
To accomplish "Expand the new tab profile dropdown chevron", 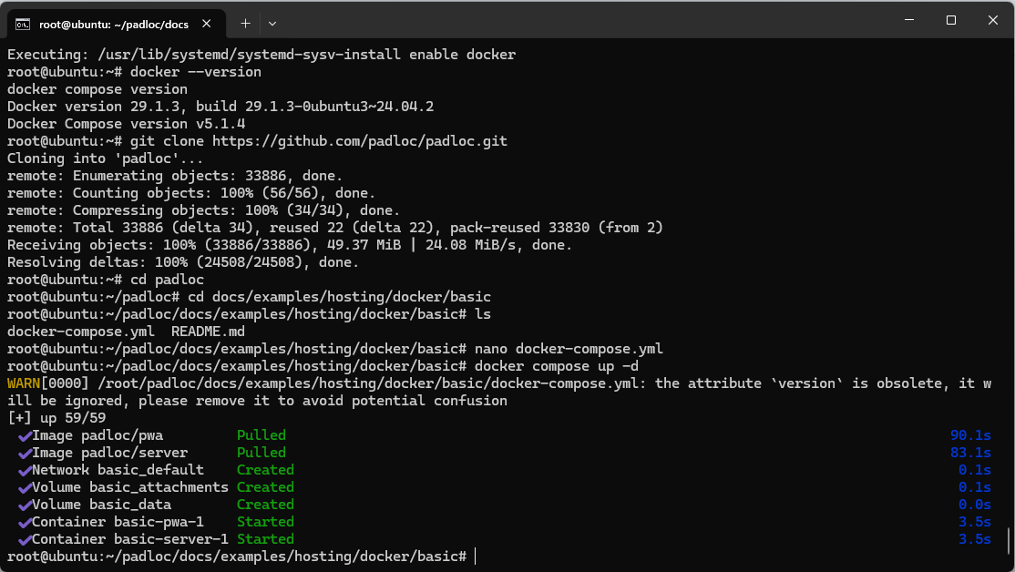I will point(272,24).
